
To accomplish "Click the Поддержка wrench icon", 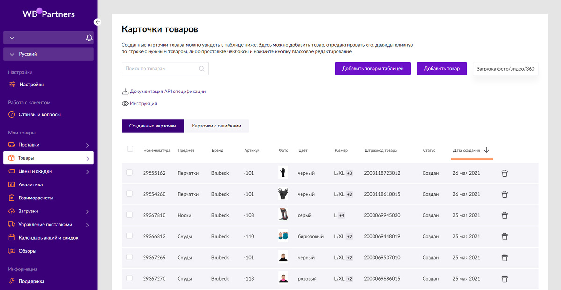I will click(x=12, y=281).
